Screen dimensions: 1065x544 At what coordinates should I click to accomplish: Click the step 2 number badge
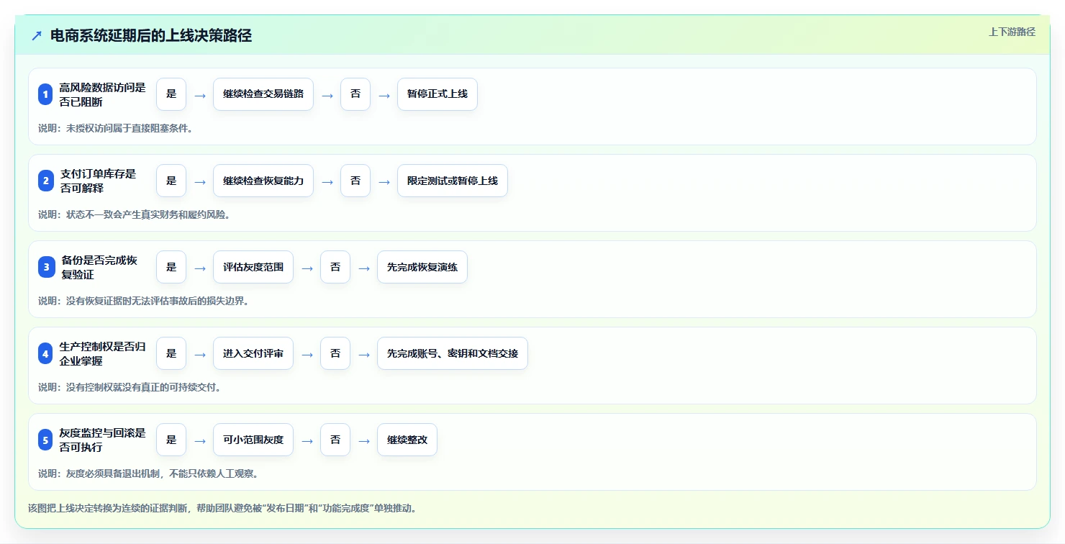click(46, 181)
